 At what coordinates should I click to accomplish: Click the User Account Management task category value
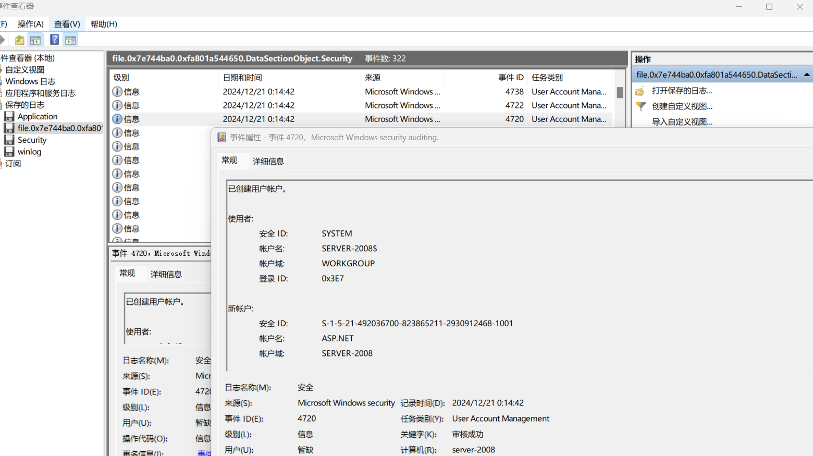[500, 418]
